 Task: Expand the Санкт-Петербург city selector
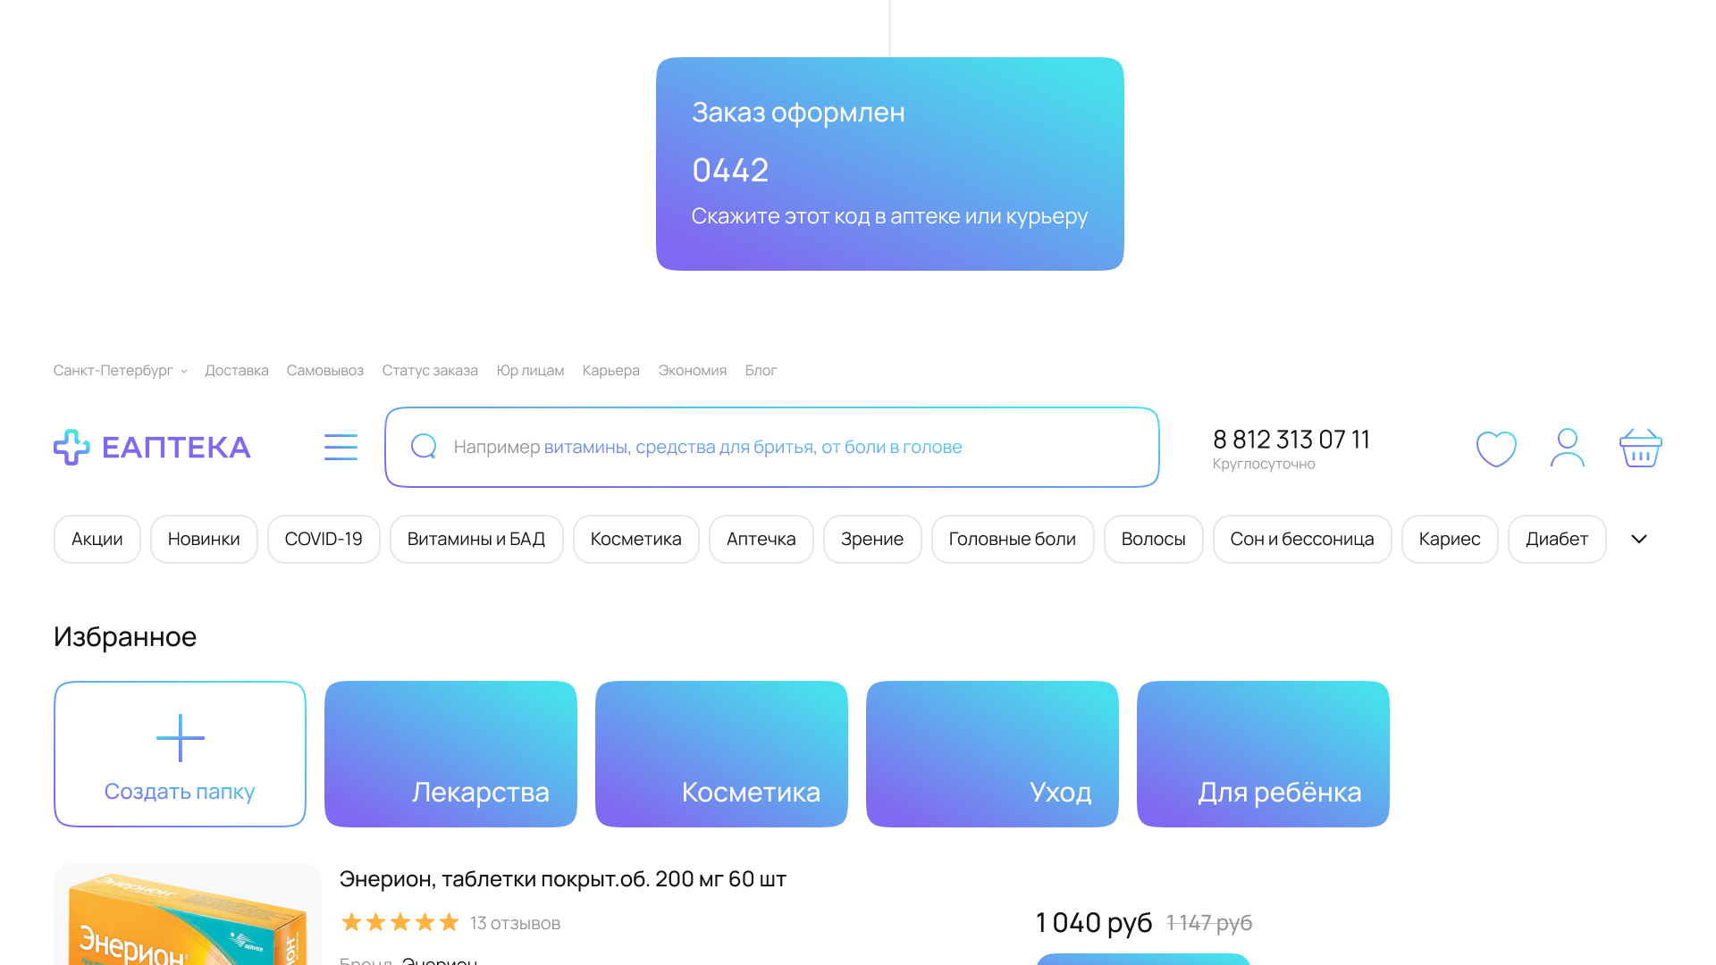[x=120, y=371]
